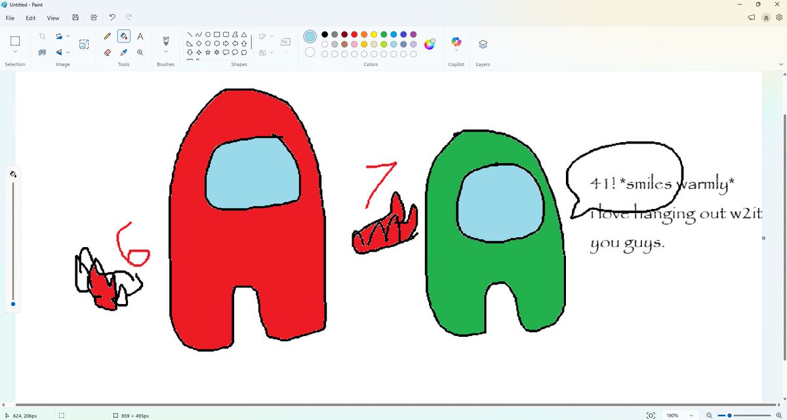Screen dimensions: 787x420
Task: Pick the red color swatch
Action: [354, 35]
